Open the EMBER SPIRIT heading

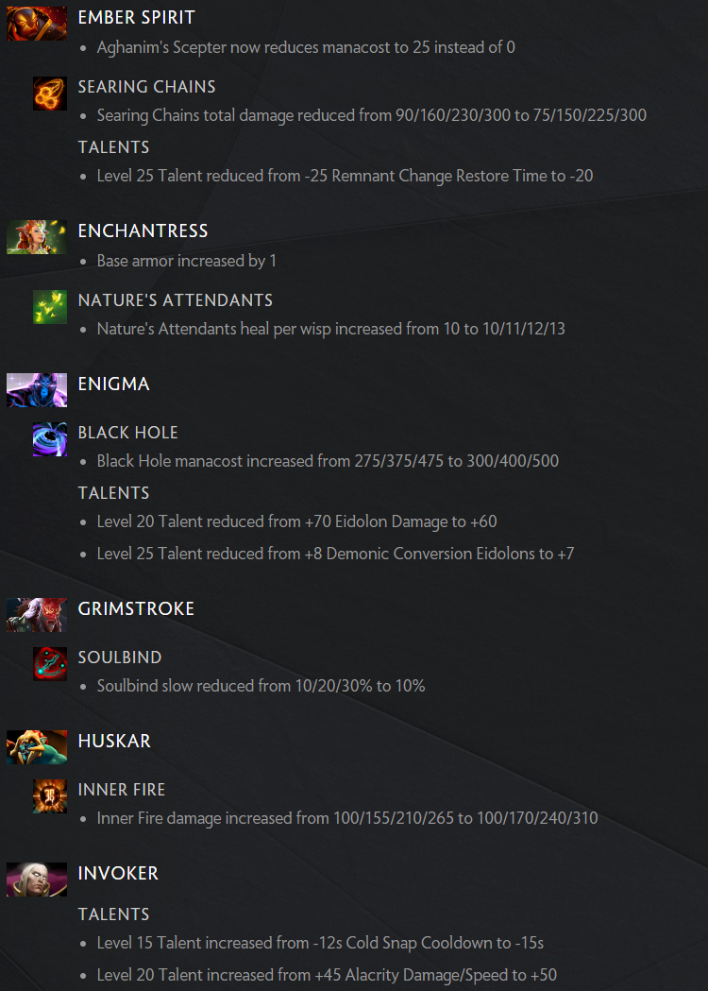(137, 18)
